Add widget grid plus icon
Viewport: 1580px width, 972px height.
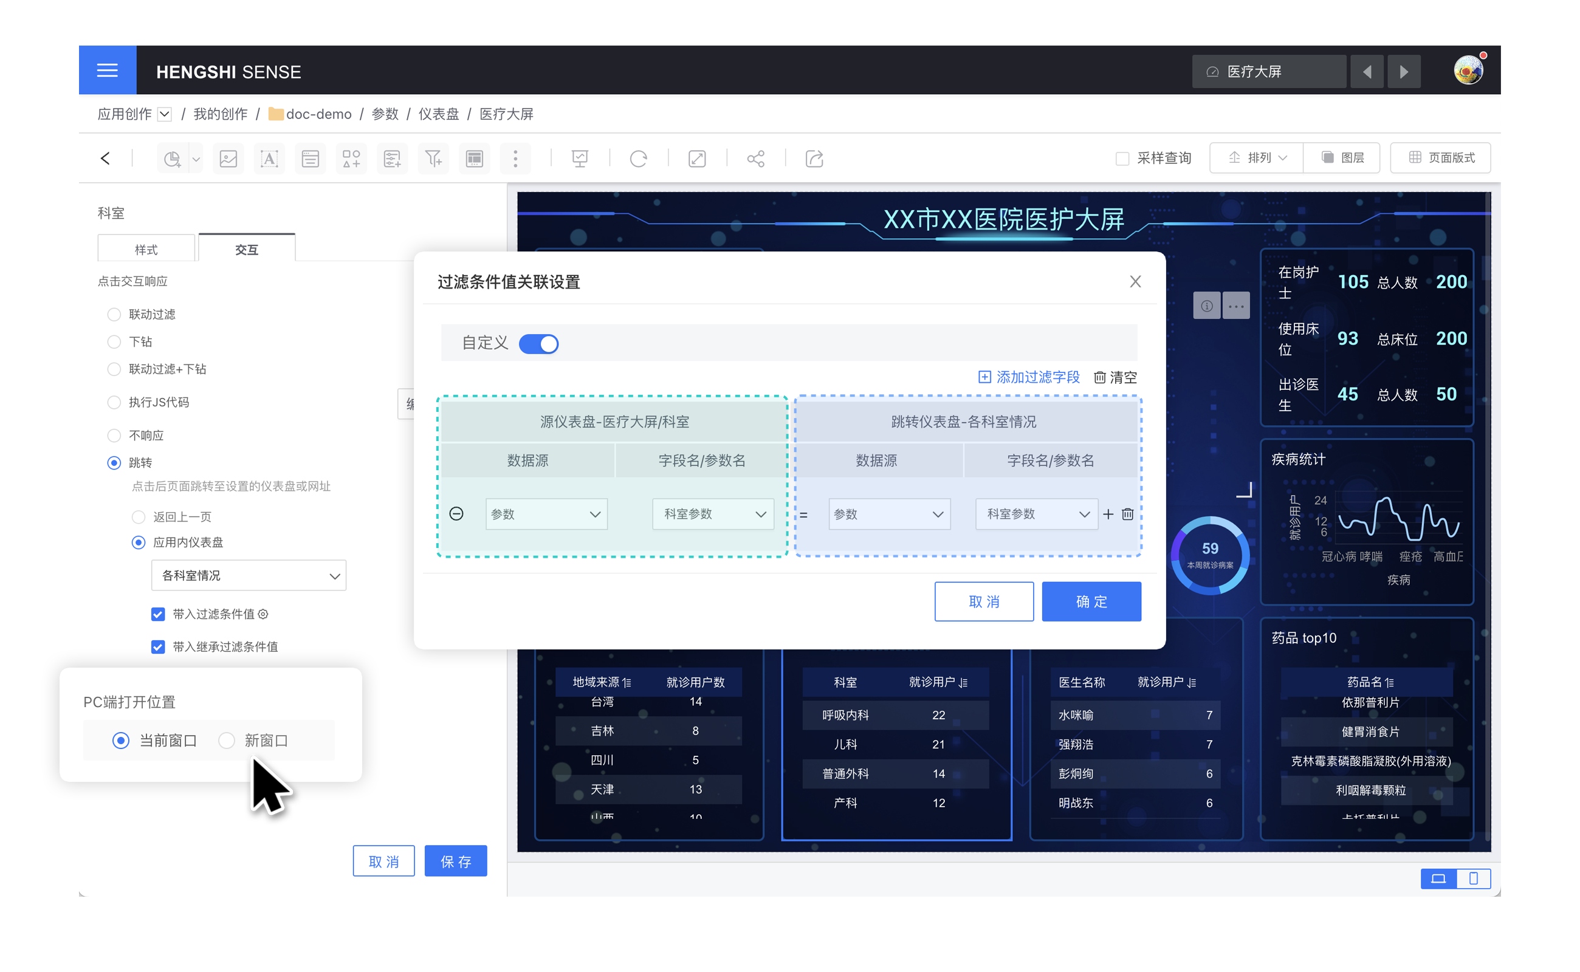pos(352,158)
